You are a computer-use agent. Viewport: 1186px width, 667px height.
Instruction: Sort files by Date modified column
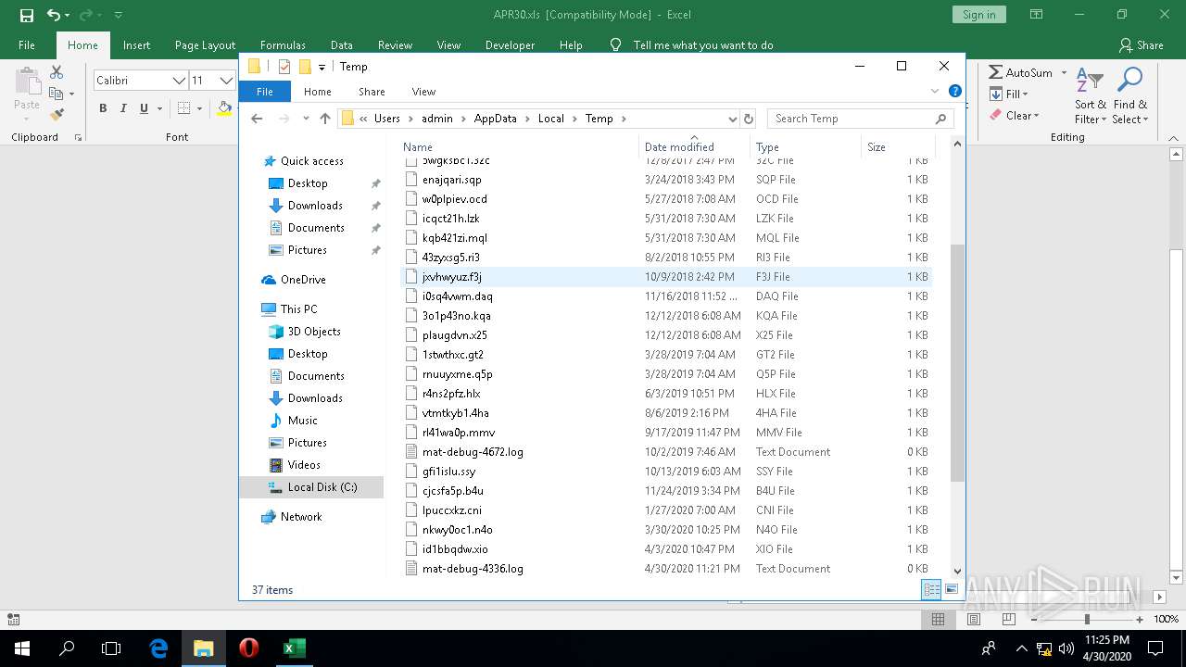pyautogui.click(x=694, y=146)
